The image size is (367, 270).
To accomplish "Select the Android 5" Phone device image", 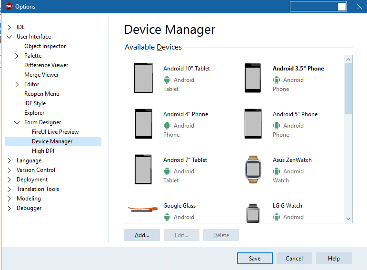I will [253, 124].
